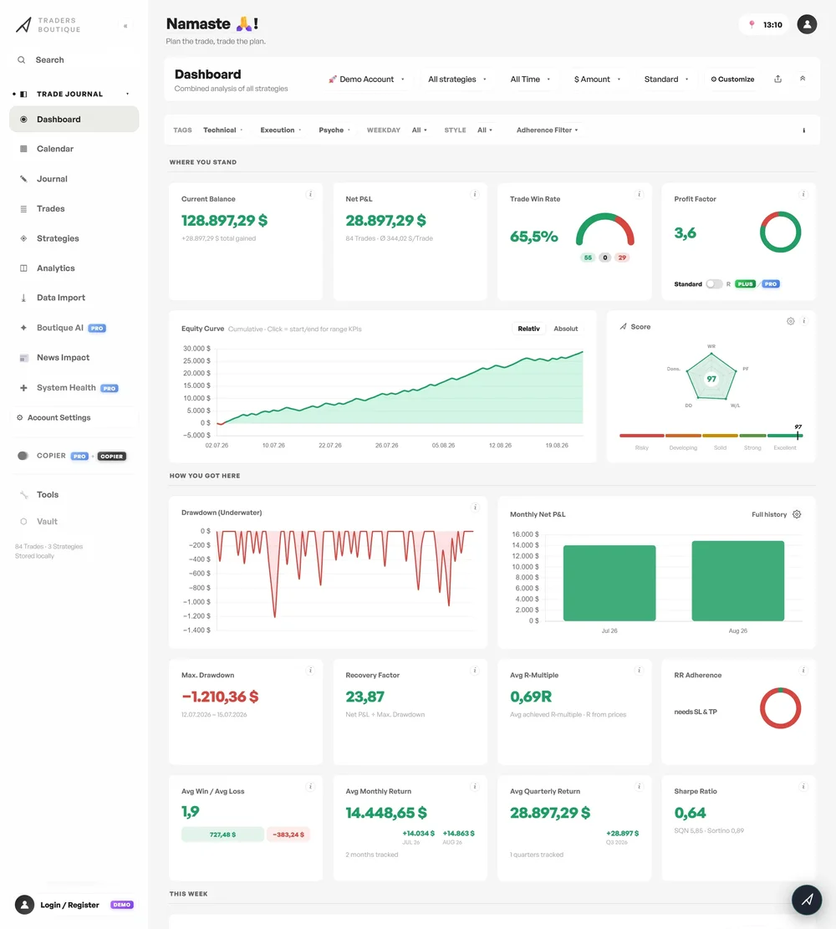Viewport: 836px width, 929px height.
Task: Show info for the Net P&L card
Action: [x=475, y=194]
